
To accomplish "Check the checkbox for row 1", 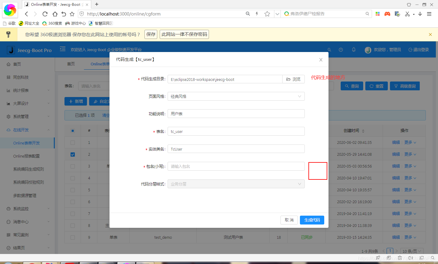I will pyautogui.click(x=73, y=143).
